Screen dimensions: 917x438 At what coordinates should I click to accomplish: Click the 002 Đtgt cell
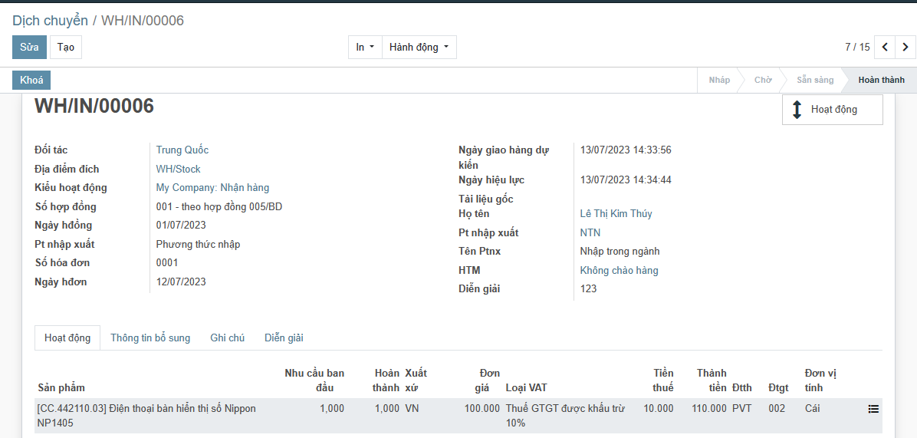[777, 409]
